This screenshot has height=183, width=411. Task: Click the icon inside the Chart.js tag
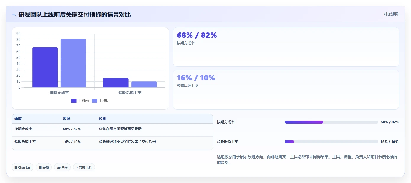coord(16,168)
